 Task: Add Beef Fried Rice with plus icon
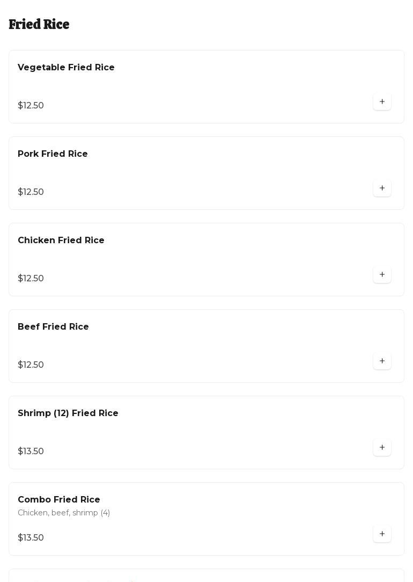pyautogui.click(x=382, y=361)
